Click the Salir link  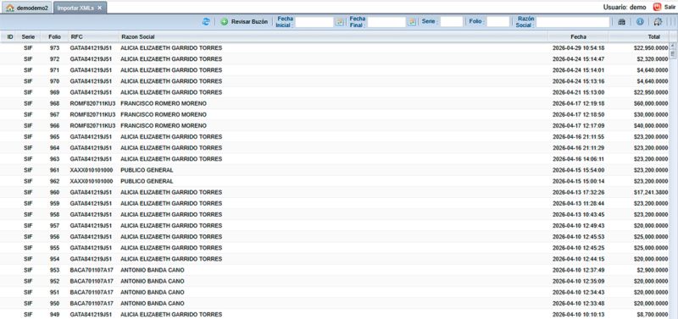[670, 8]
